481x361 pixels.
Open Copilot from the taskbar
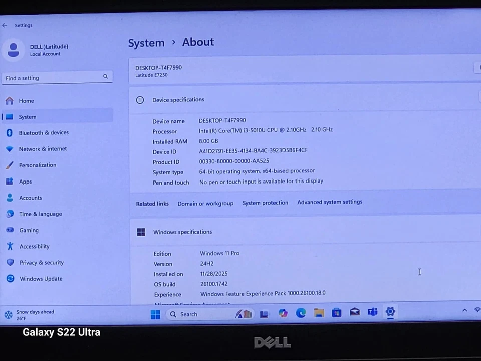(283, 313)
